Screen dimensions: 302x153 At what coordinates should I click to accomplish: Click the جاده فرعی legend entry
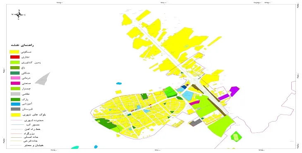click(x=24, y=141)
